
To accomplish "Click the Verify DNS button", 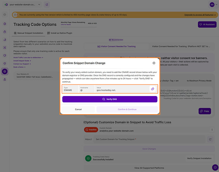I will coord(110,99).
